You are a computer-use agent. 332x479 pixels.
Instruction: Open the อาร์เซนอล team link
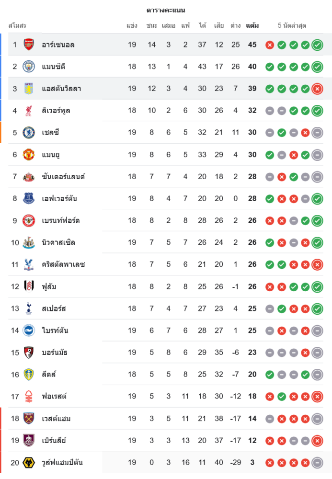[58, 45]
